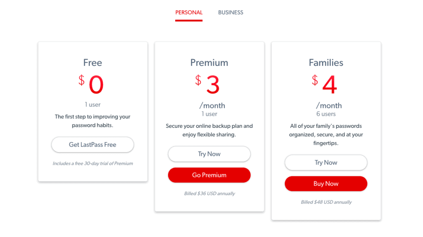Click the Billed $36 USD annually note

point(209,194)
